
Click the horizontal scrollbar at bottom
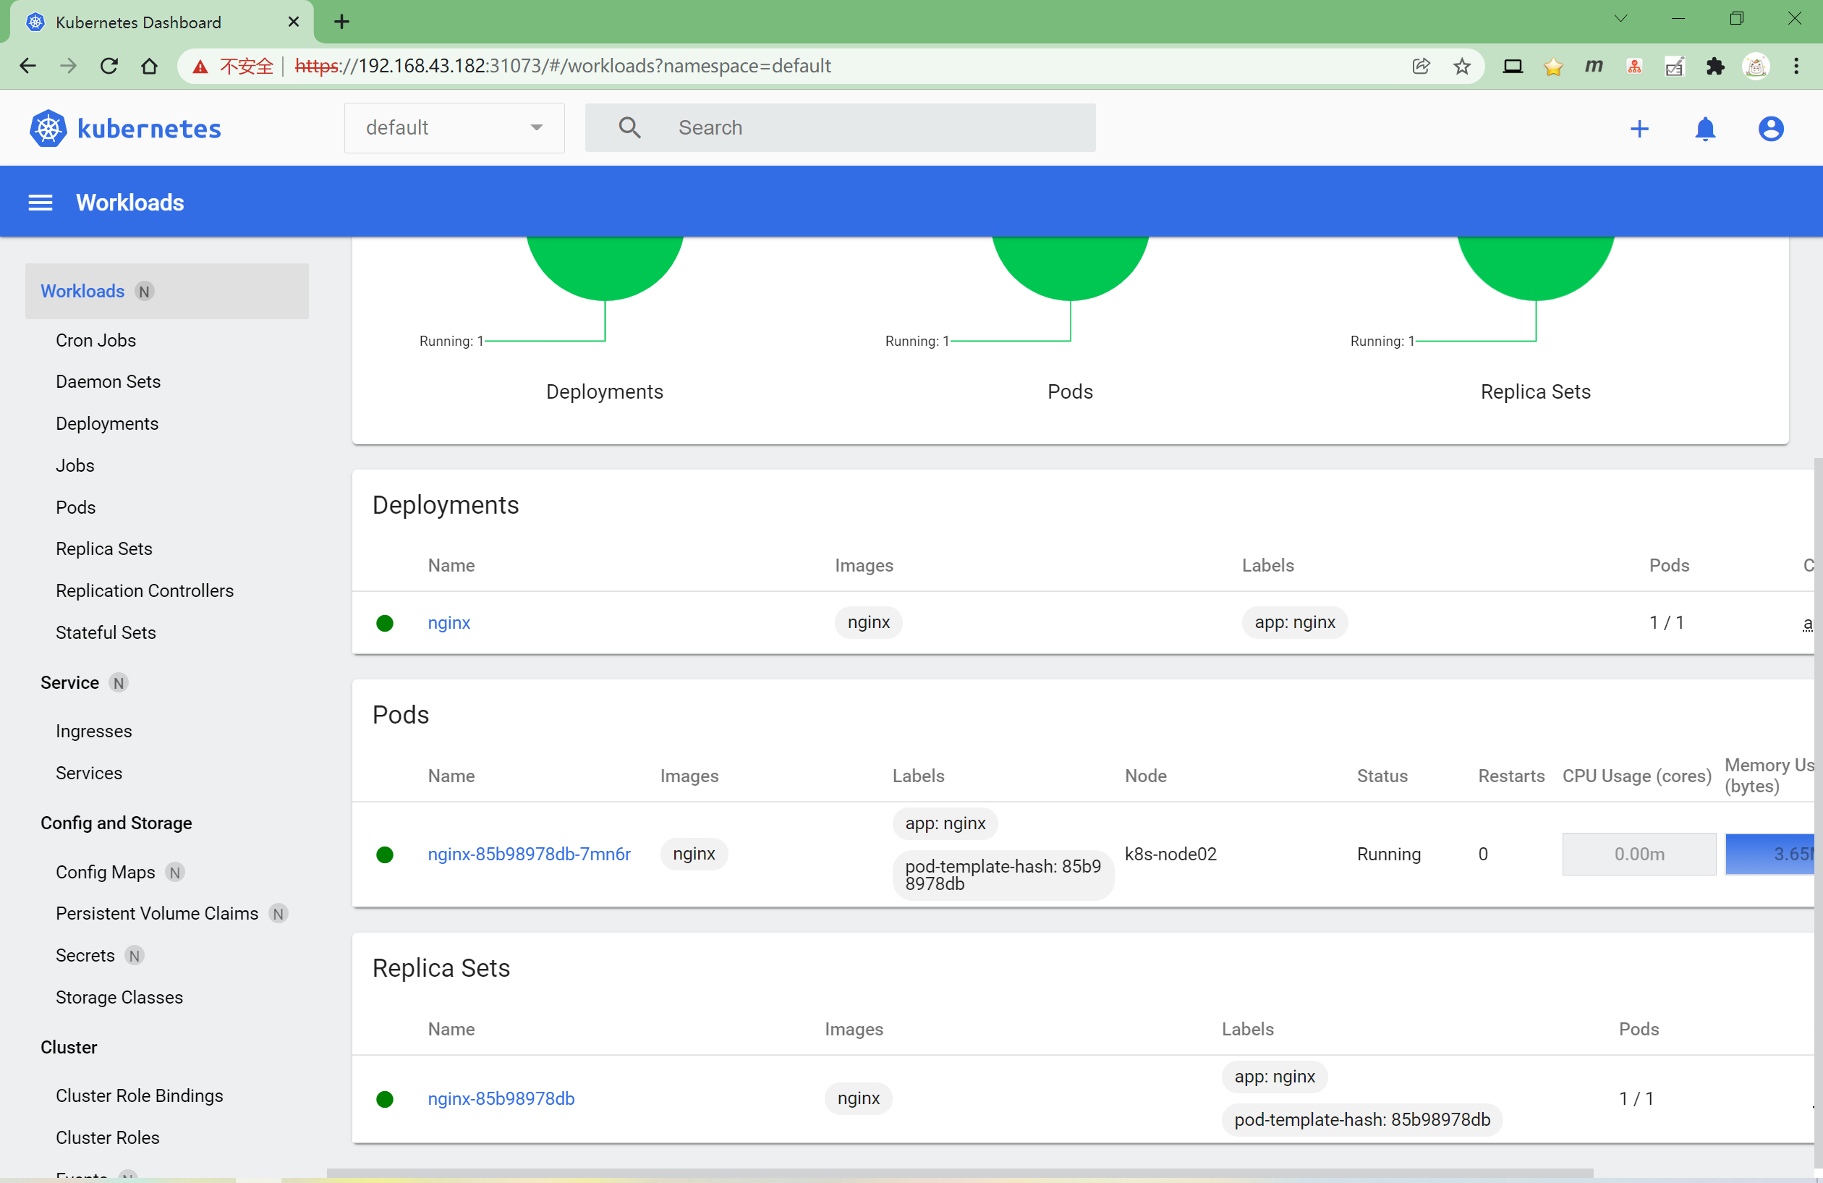[960, 1174]
